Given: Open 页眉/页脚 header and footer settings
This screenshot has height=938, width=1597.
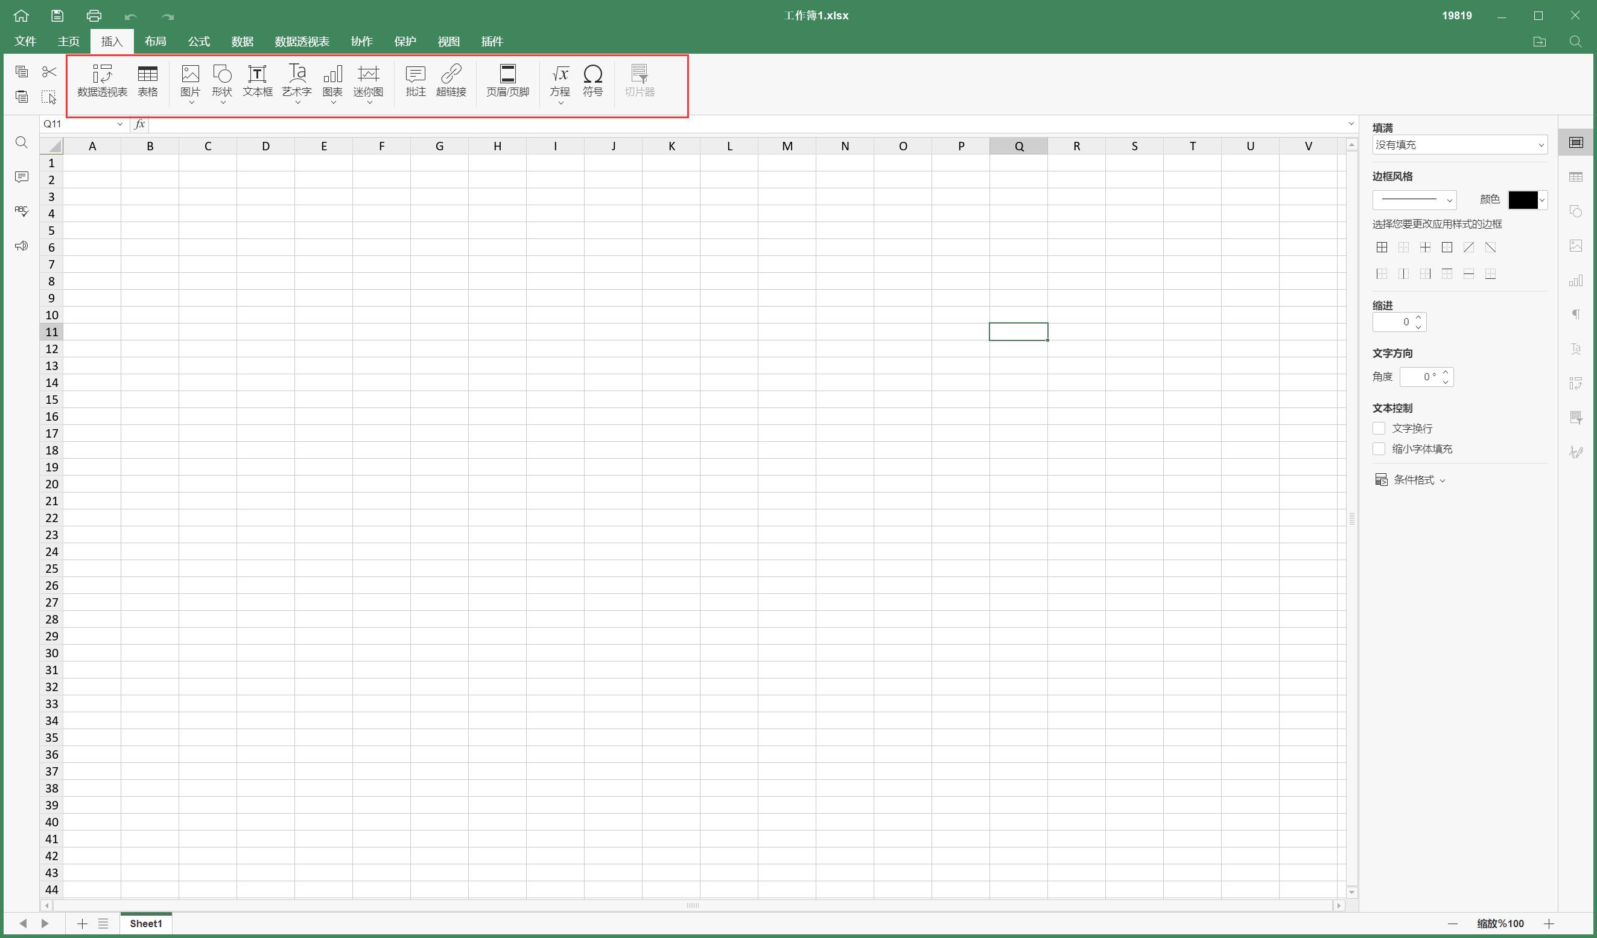Looking at the screenshot, I should pyautogui.click(x=507, y=80).
